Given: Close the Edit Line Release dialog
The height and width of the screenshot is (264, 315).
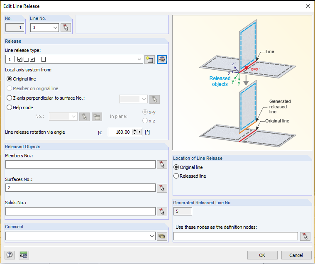Looking at the screenshot, I should pos(308,6).
